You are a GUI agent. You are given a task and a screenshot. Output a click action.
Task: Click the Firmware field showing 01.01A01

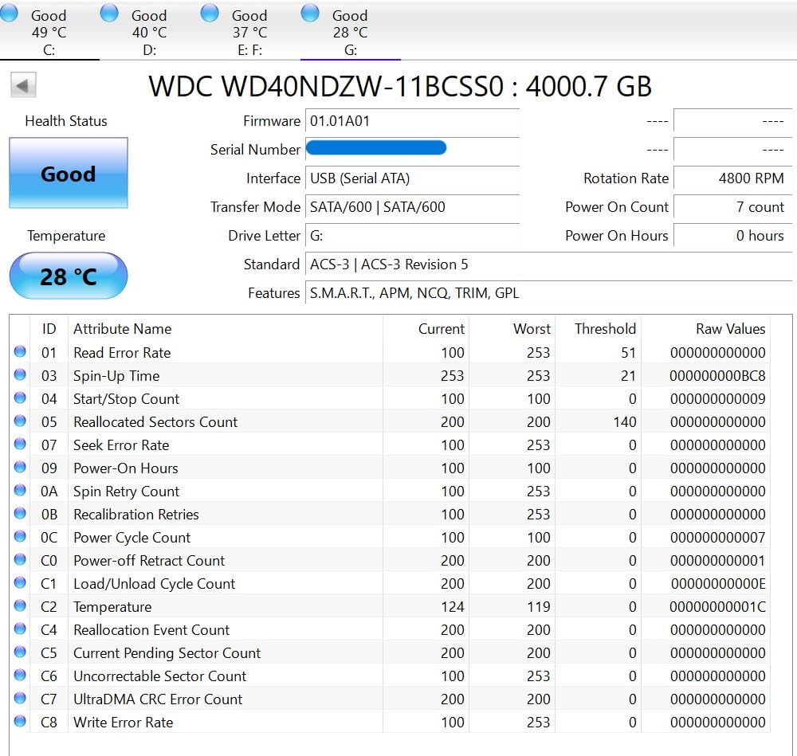pyautogui.click(x=412, y=121)
